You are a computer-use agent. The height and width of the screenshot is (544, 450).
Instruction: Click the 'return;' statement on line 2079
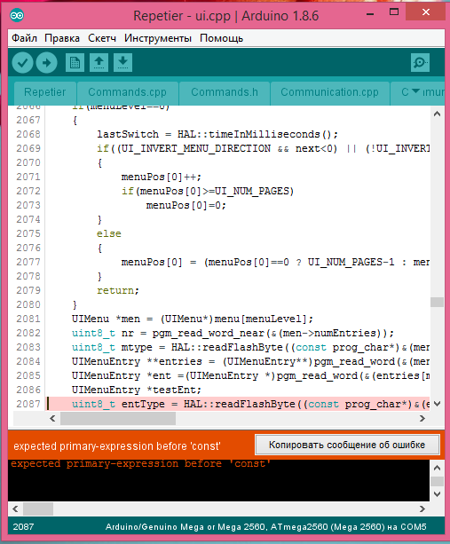[x=118, y=291]
